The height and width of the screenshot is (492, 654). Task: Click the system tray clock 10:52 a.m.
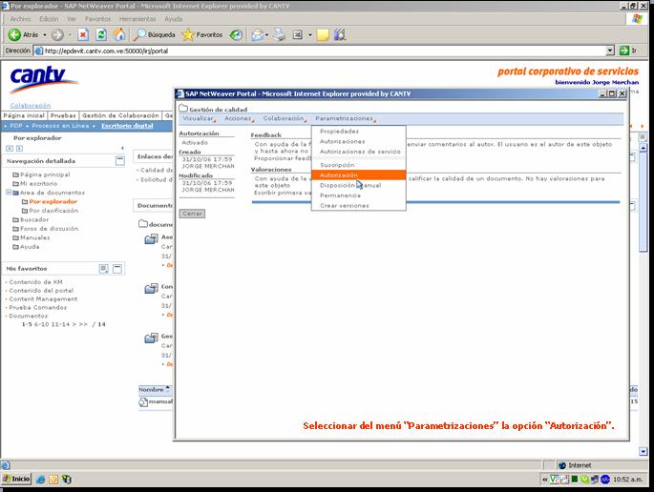coord(627,480)
